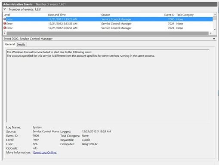Click the User value N/A
The image size is (219, 165).
[35, 144]
